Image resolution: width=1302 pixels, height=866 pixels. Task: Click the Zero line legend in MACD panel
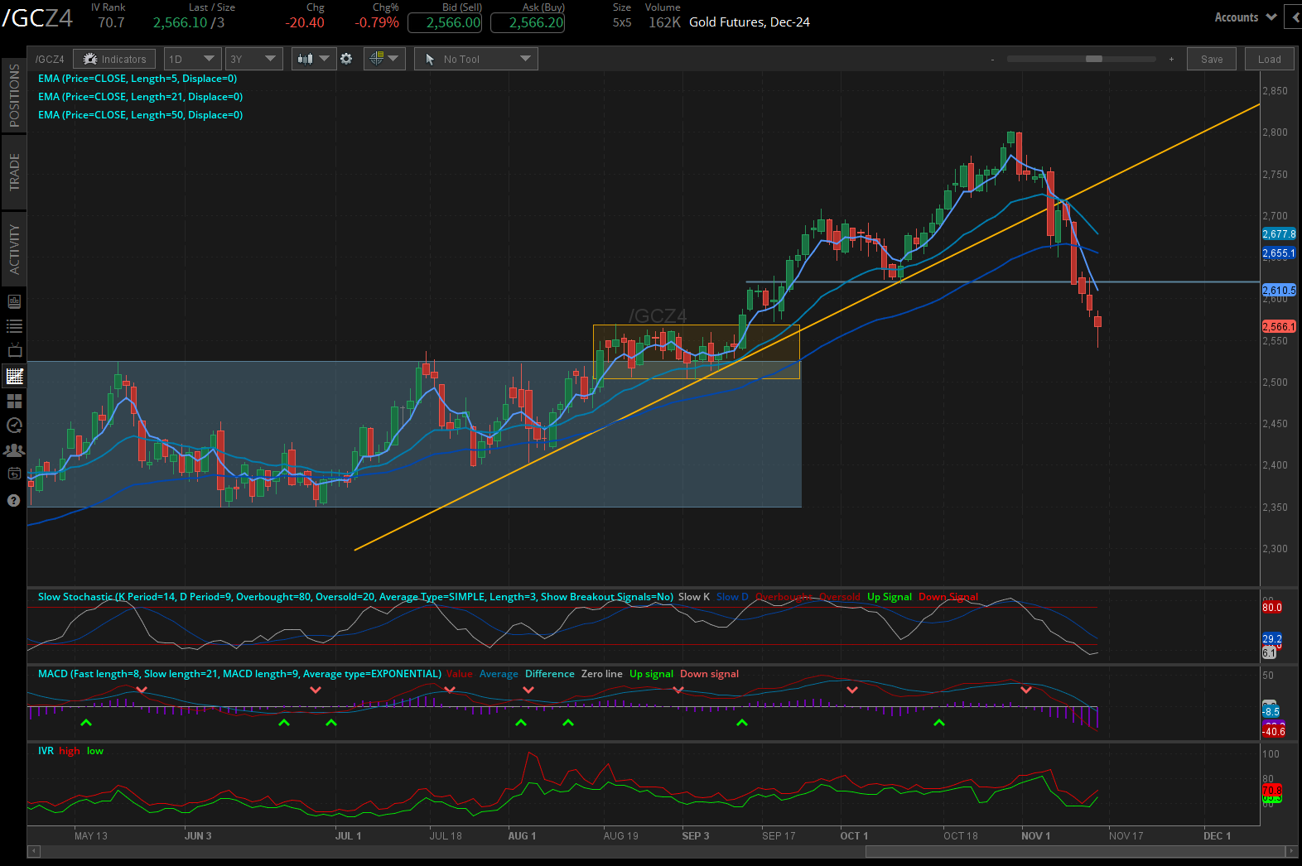(x=601, y=674)
